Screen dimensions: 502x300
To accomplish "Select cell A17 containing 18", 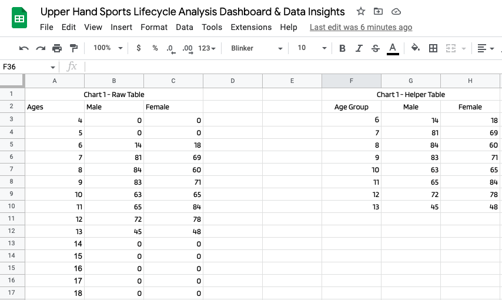I will (55, 293).
